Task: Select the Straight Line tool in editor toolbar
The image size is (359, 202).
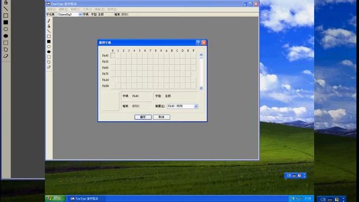Action: click(x=49, y=31)
